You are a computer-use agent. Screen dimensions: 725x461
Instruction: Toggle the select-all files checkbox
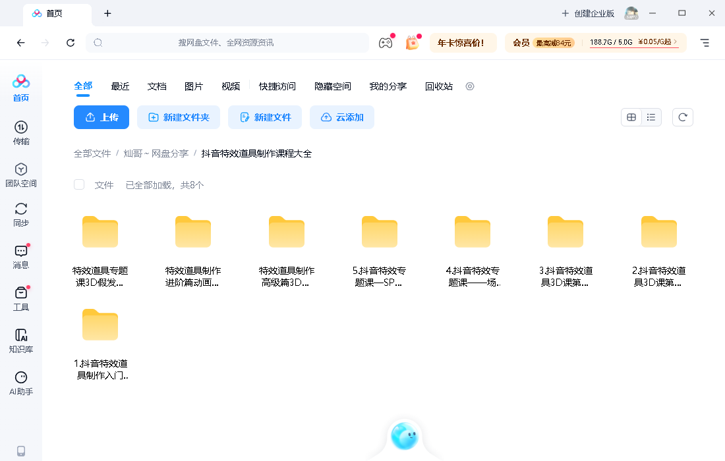pos(79,185)
